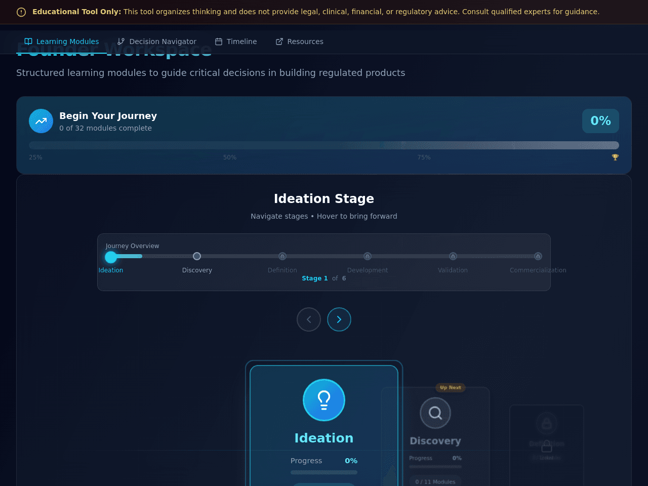
Task: Click the locked Development stage marker
Action: [368, 256]
